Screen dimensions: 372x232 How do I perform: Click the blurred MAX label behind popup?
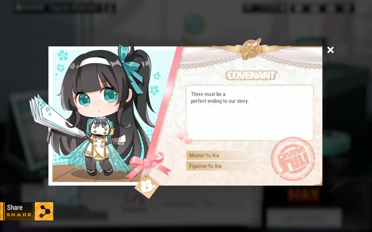tap(304, 195)
